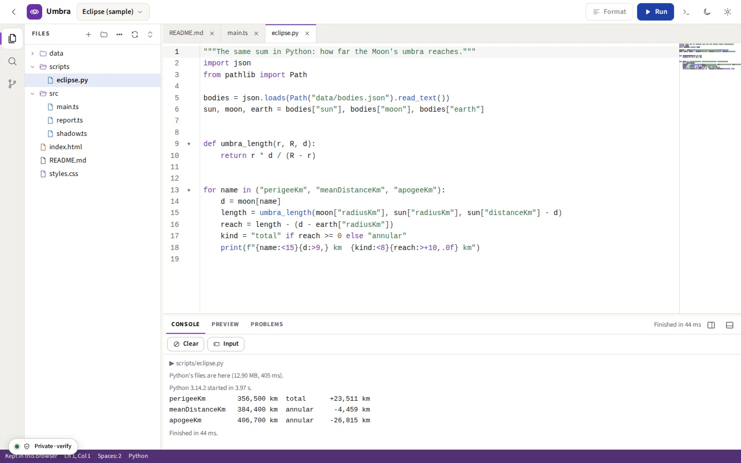
Task: Collapse the src folder
Action: click(x=32, y=94)
